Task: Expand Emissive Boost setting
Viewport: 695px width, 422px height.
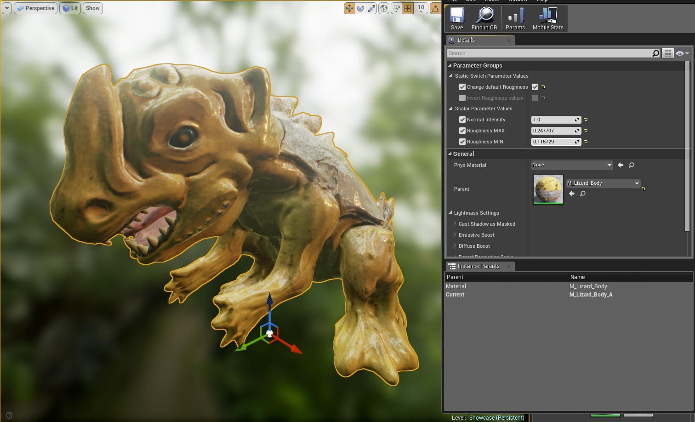Action: click(455, 235)
